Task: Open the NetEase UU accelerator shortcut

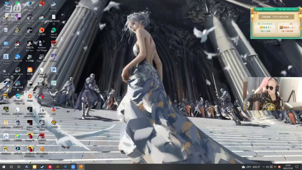Action: (x=18, y=83)
